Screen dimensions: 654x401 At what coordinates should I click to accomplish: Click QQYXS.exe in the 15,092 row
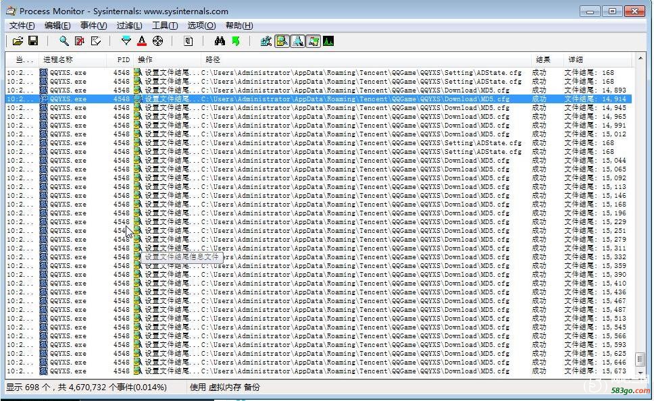point(68,178)
